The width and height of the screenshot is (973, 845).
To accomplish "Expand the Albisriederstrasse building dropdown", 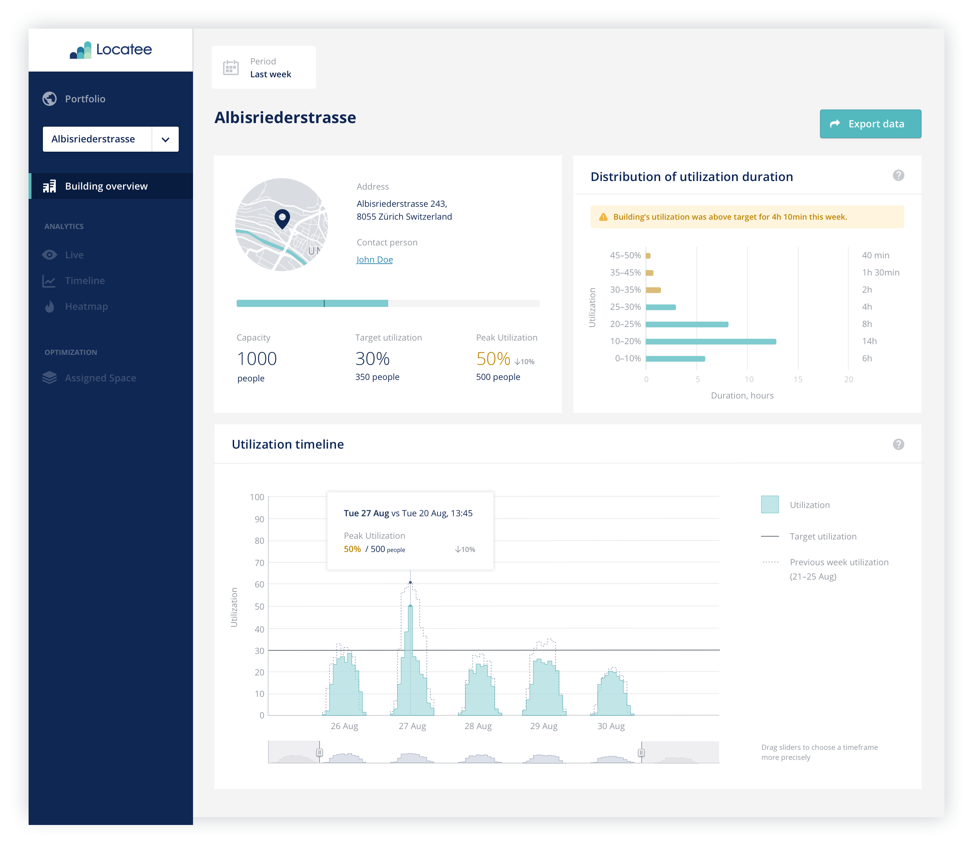I will point(165,139).
